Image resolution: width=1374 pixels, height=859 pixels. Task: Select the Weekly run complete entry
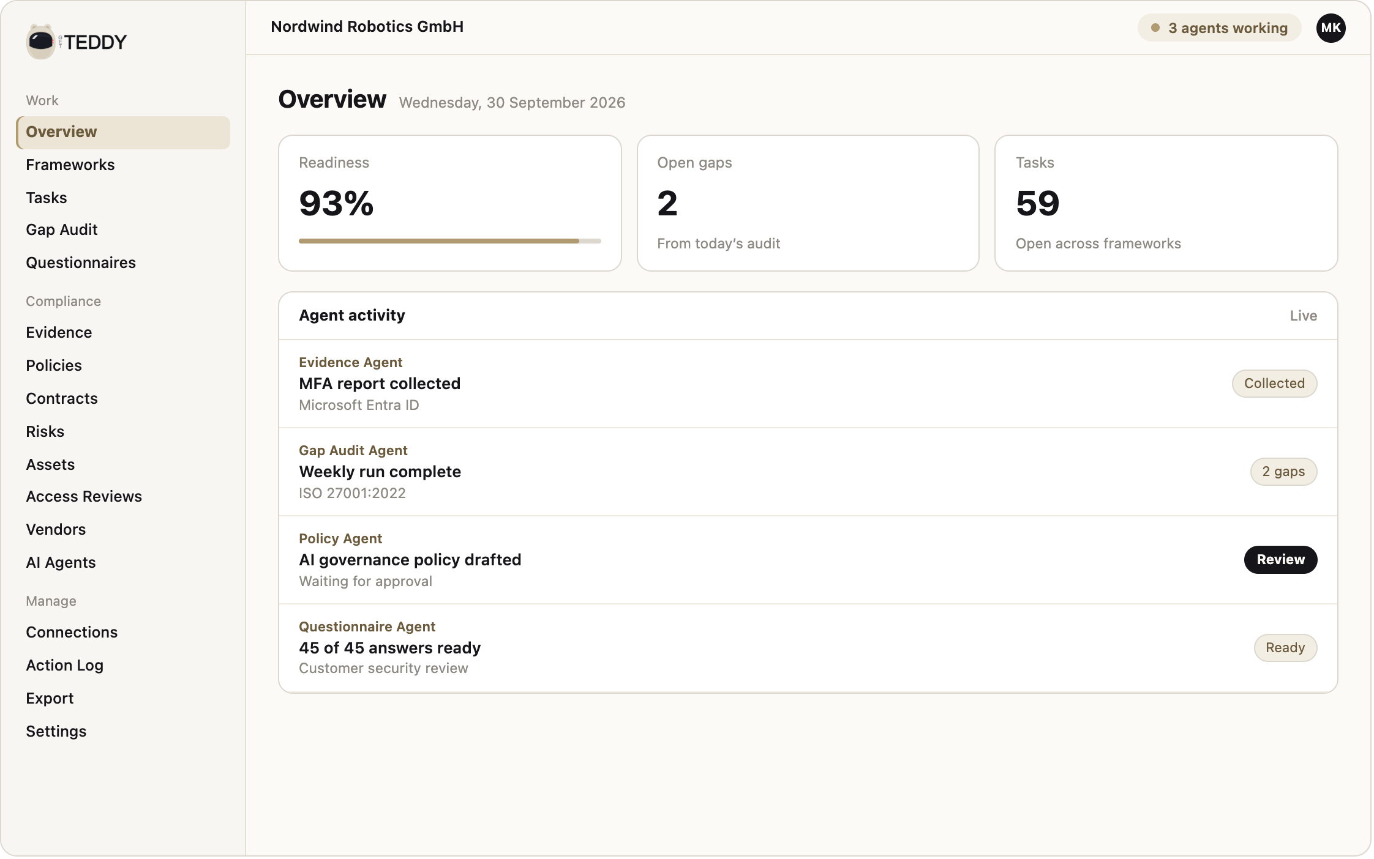[x=808, y=472]
